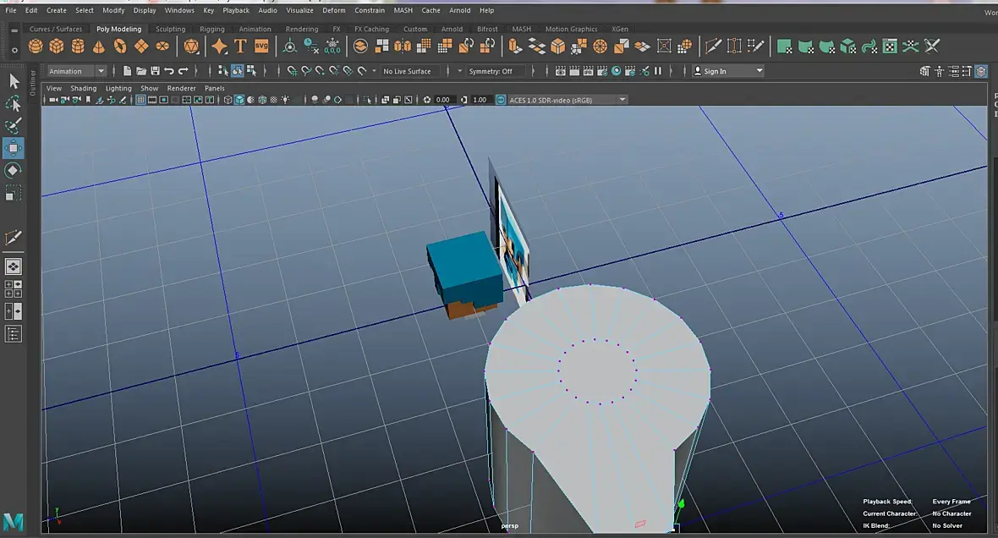
Task: Select the Move tool in toolbox
Action: (14, 148)
